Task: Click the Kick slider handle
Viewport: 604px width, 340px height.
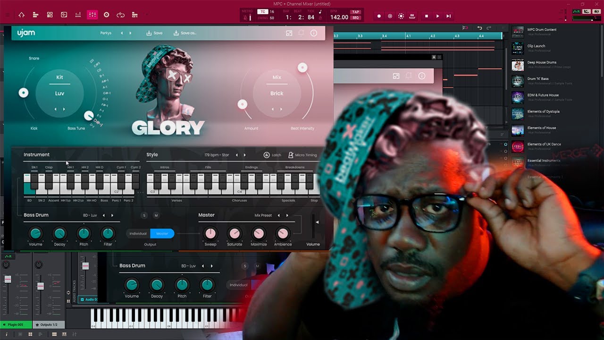Action: tap(23, 93)
